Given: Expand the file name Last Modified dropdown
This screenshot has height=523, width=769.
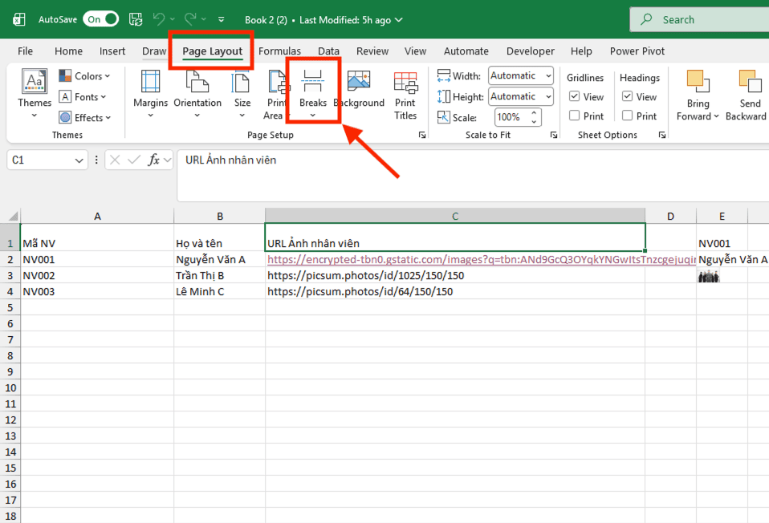Looking at the screenshot, I should point(399,19).
